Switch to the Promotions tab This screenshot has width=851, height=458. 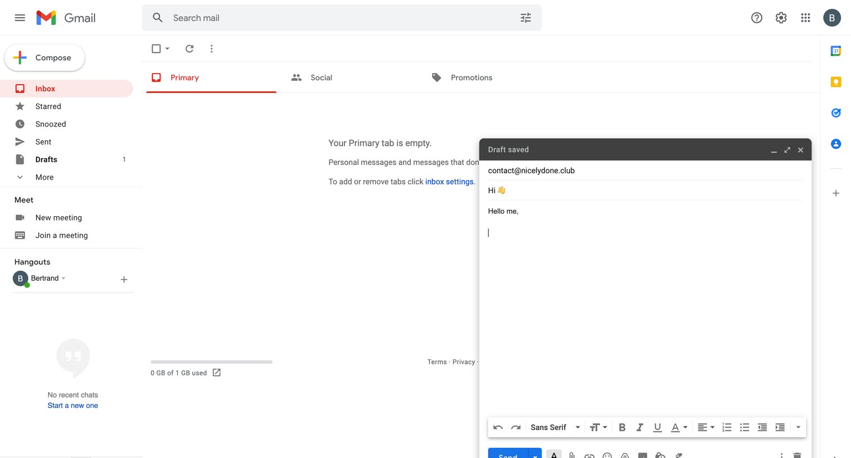pos(491,78)
